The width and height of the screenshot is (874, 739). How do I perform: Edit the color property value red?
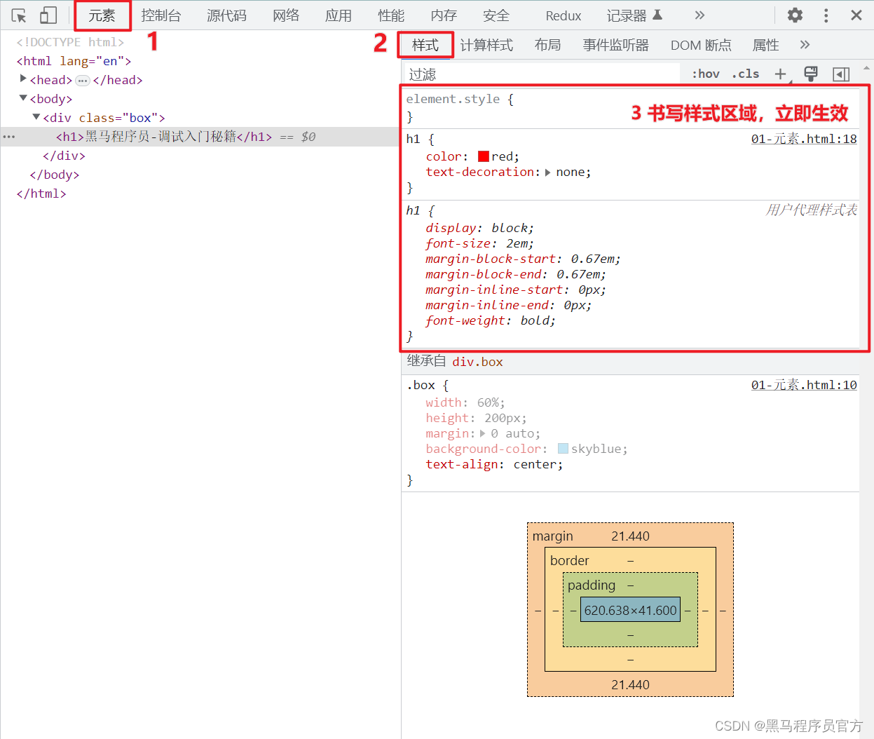pyautogui.click(x=503, y=156)
